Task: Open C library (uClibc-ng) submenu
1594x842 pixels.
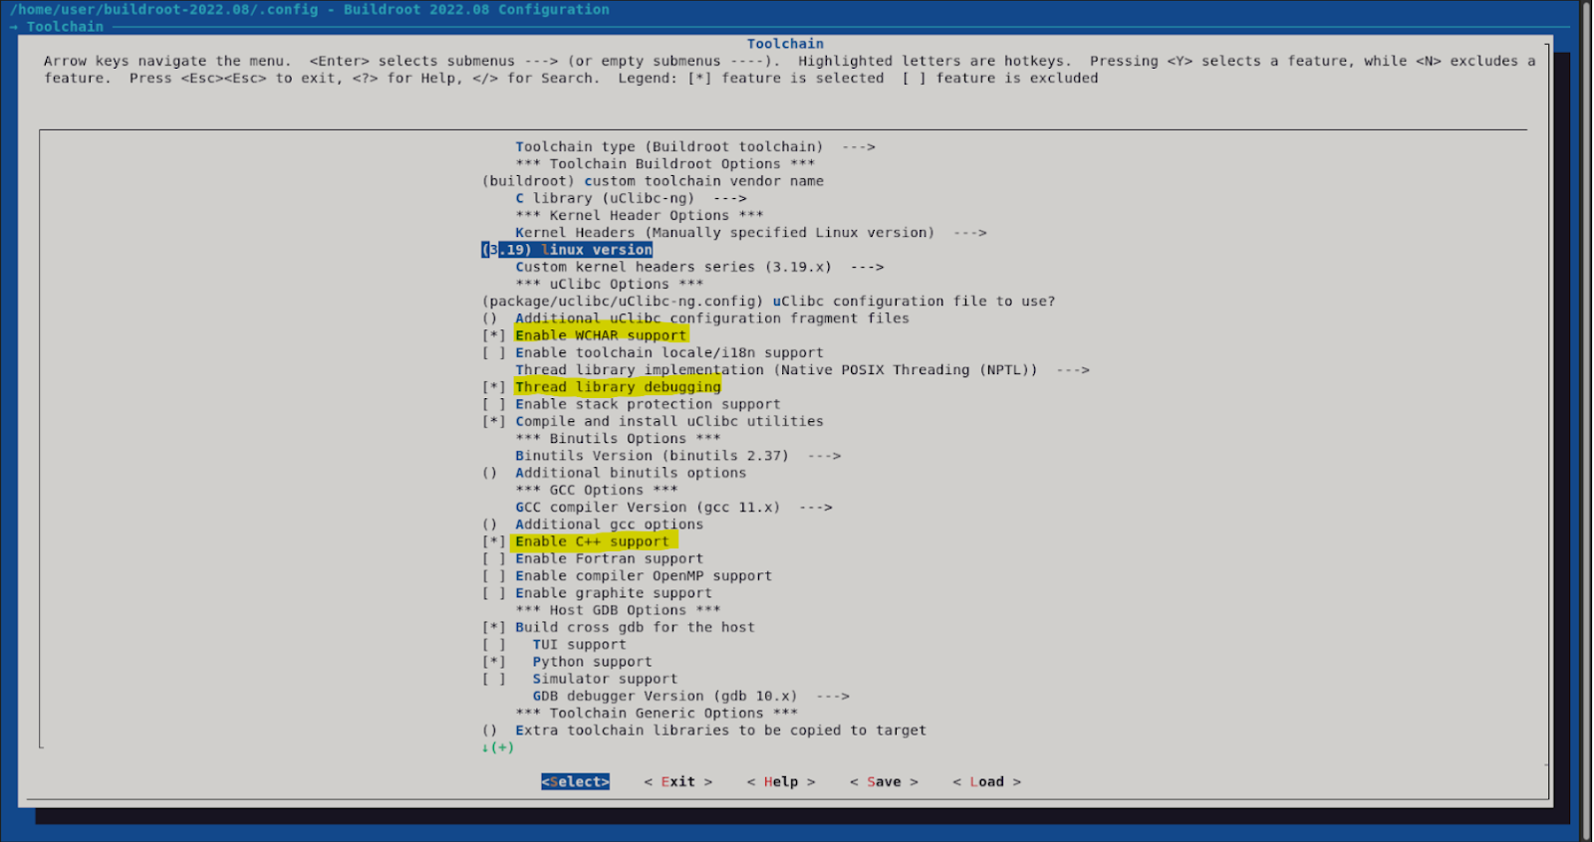Action: [x=630, y=198]
